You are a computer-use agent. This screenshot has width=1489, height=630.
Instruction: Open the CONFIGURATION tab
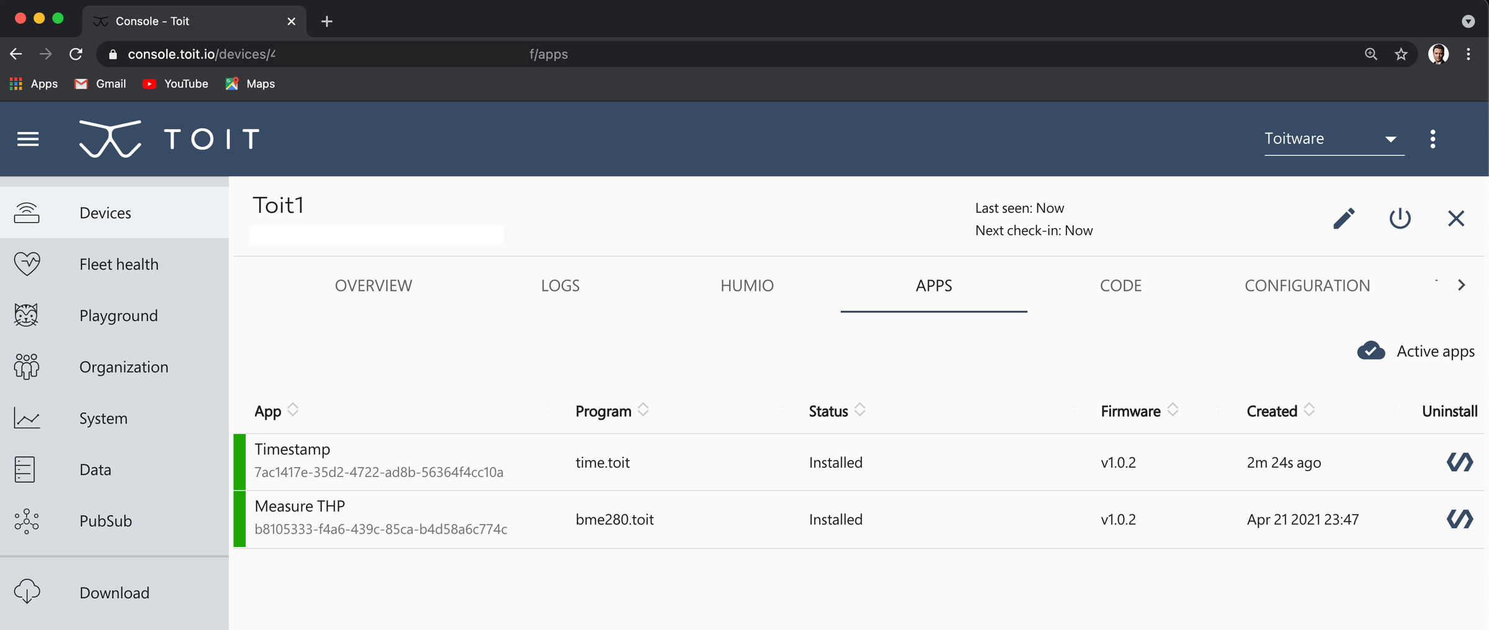pos(1307,285)
